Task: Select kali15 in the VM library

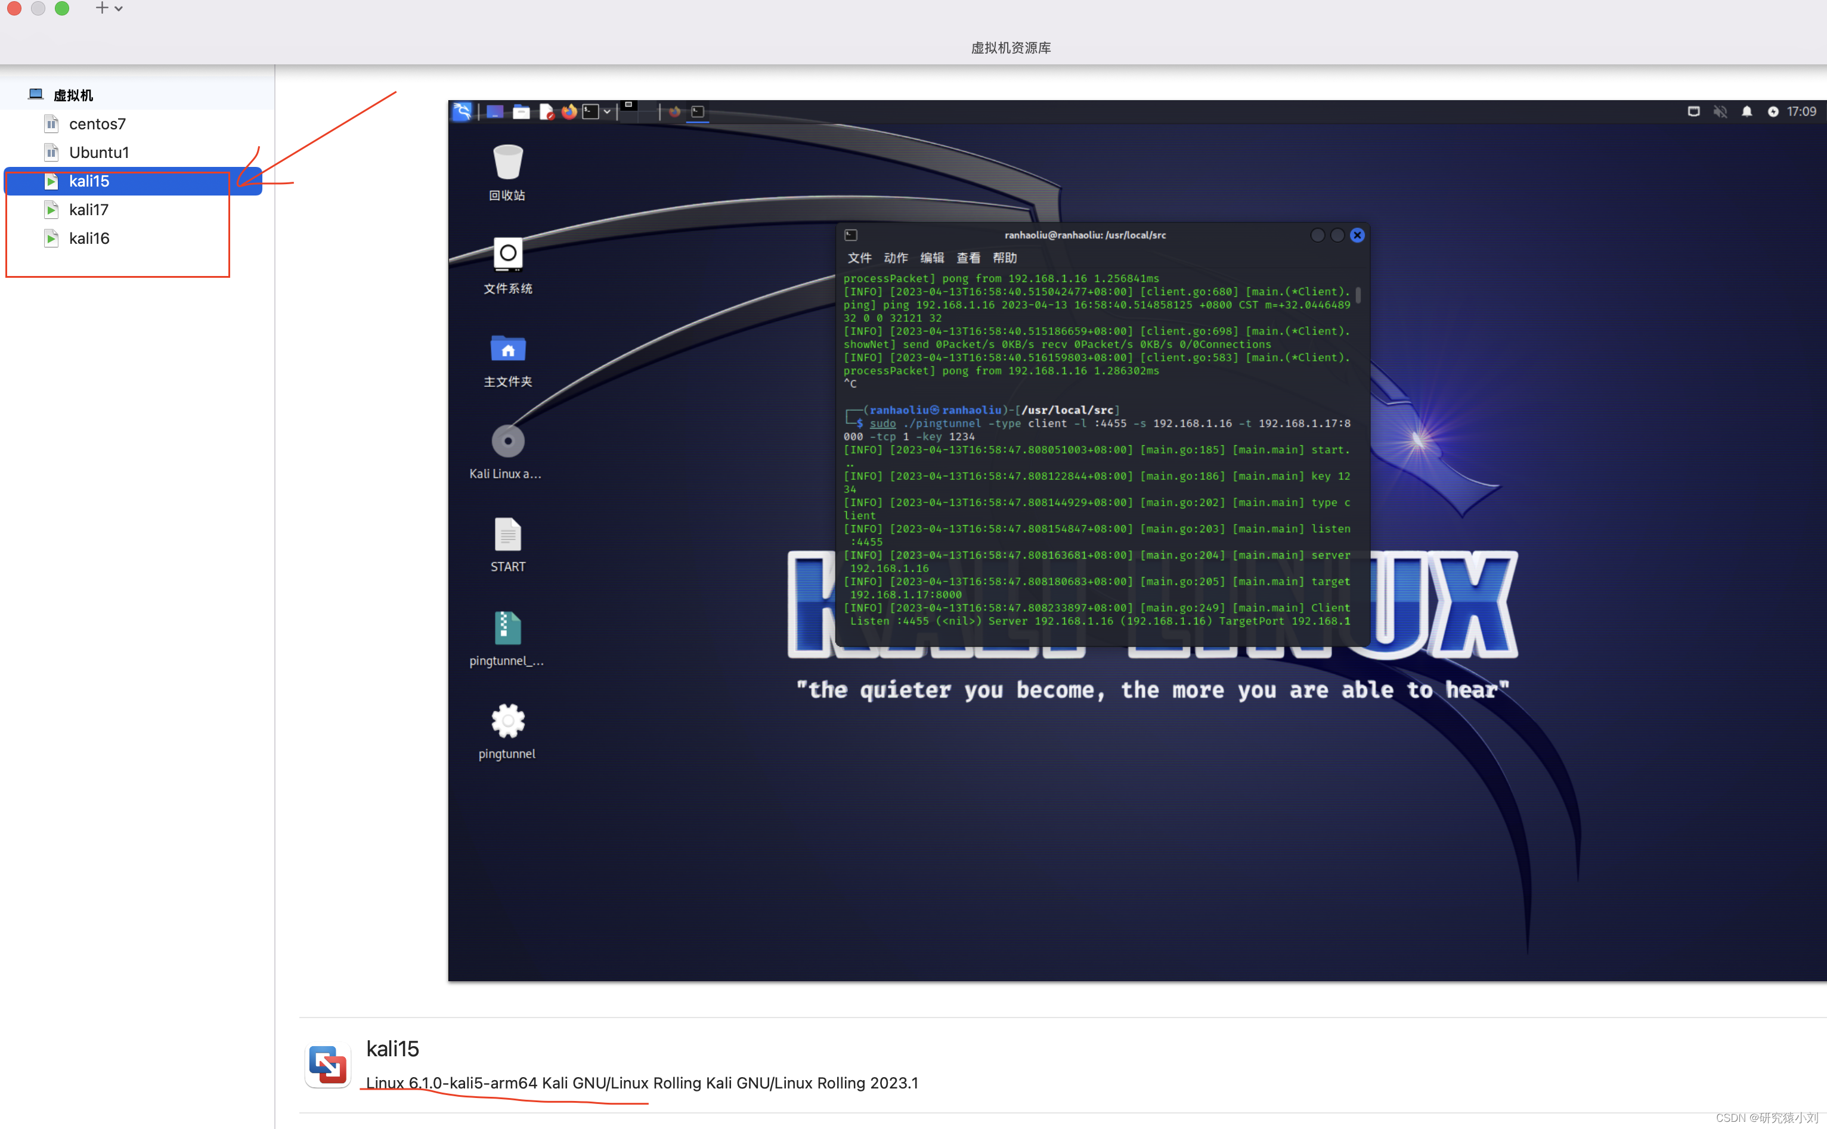Action: click(134, 181)
